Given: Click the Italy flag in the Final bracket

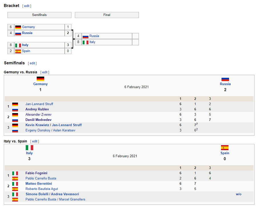Looking at the screenshot, I should pos(85,42).
